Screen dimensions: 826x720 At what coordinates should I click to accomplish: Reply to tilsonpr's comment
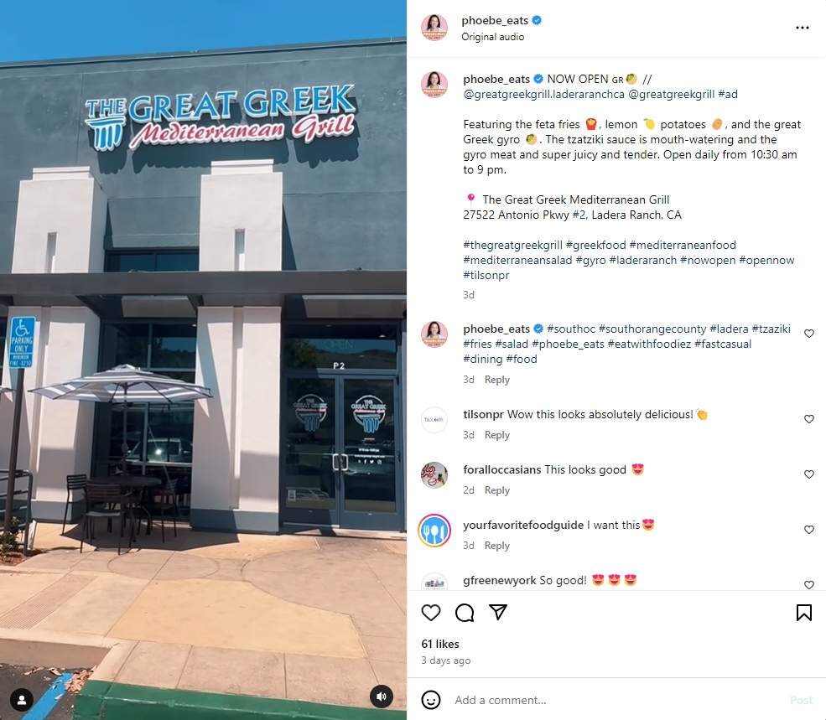point(496,435)
